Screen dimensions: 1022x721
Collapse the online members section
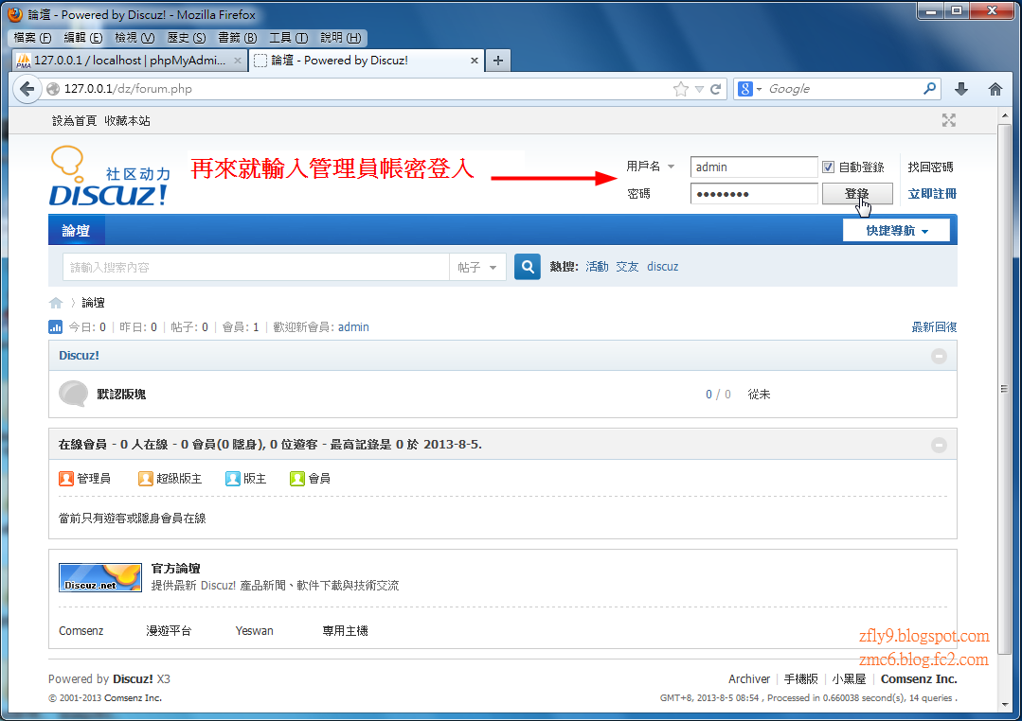pyautogui.click(x=939, y=445)
